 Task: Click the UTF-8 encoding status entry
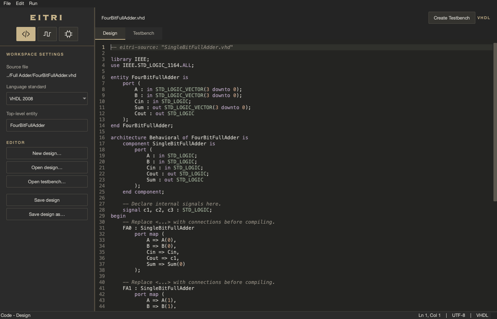coord(458,315)
